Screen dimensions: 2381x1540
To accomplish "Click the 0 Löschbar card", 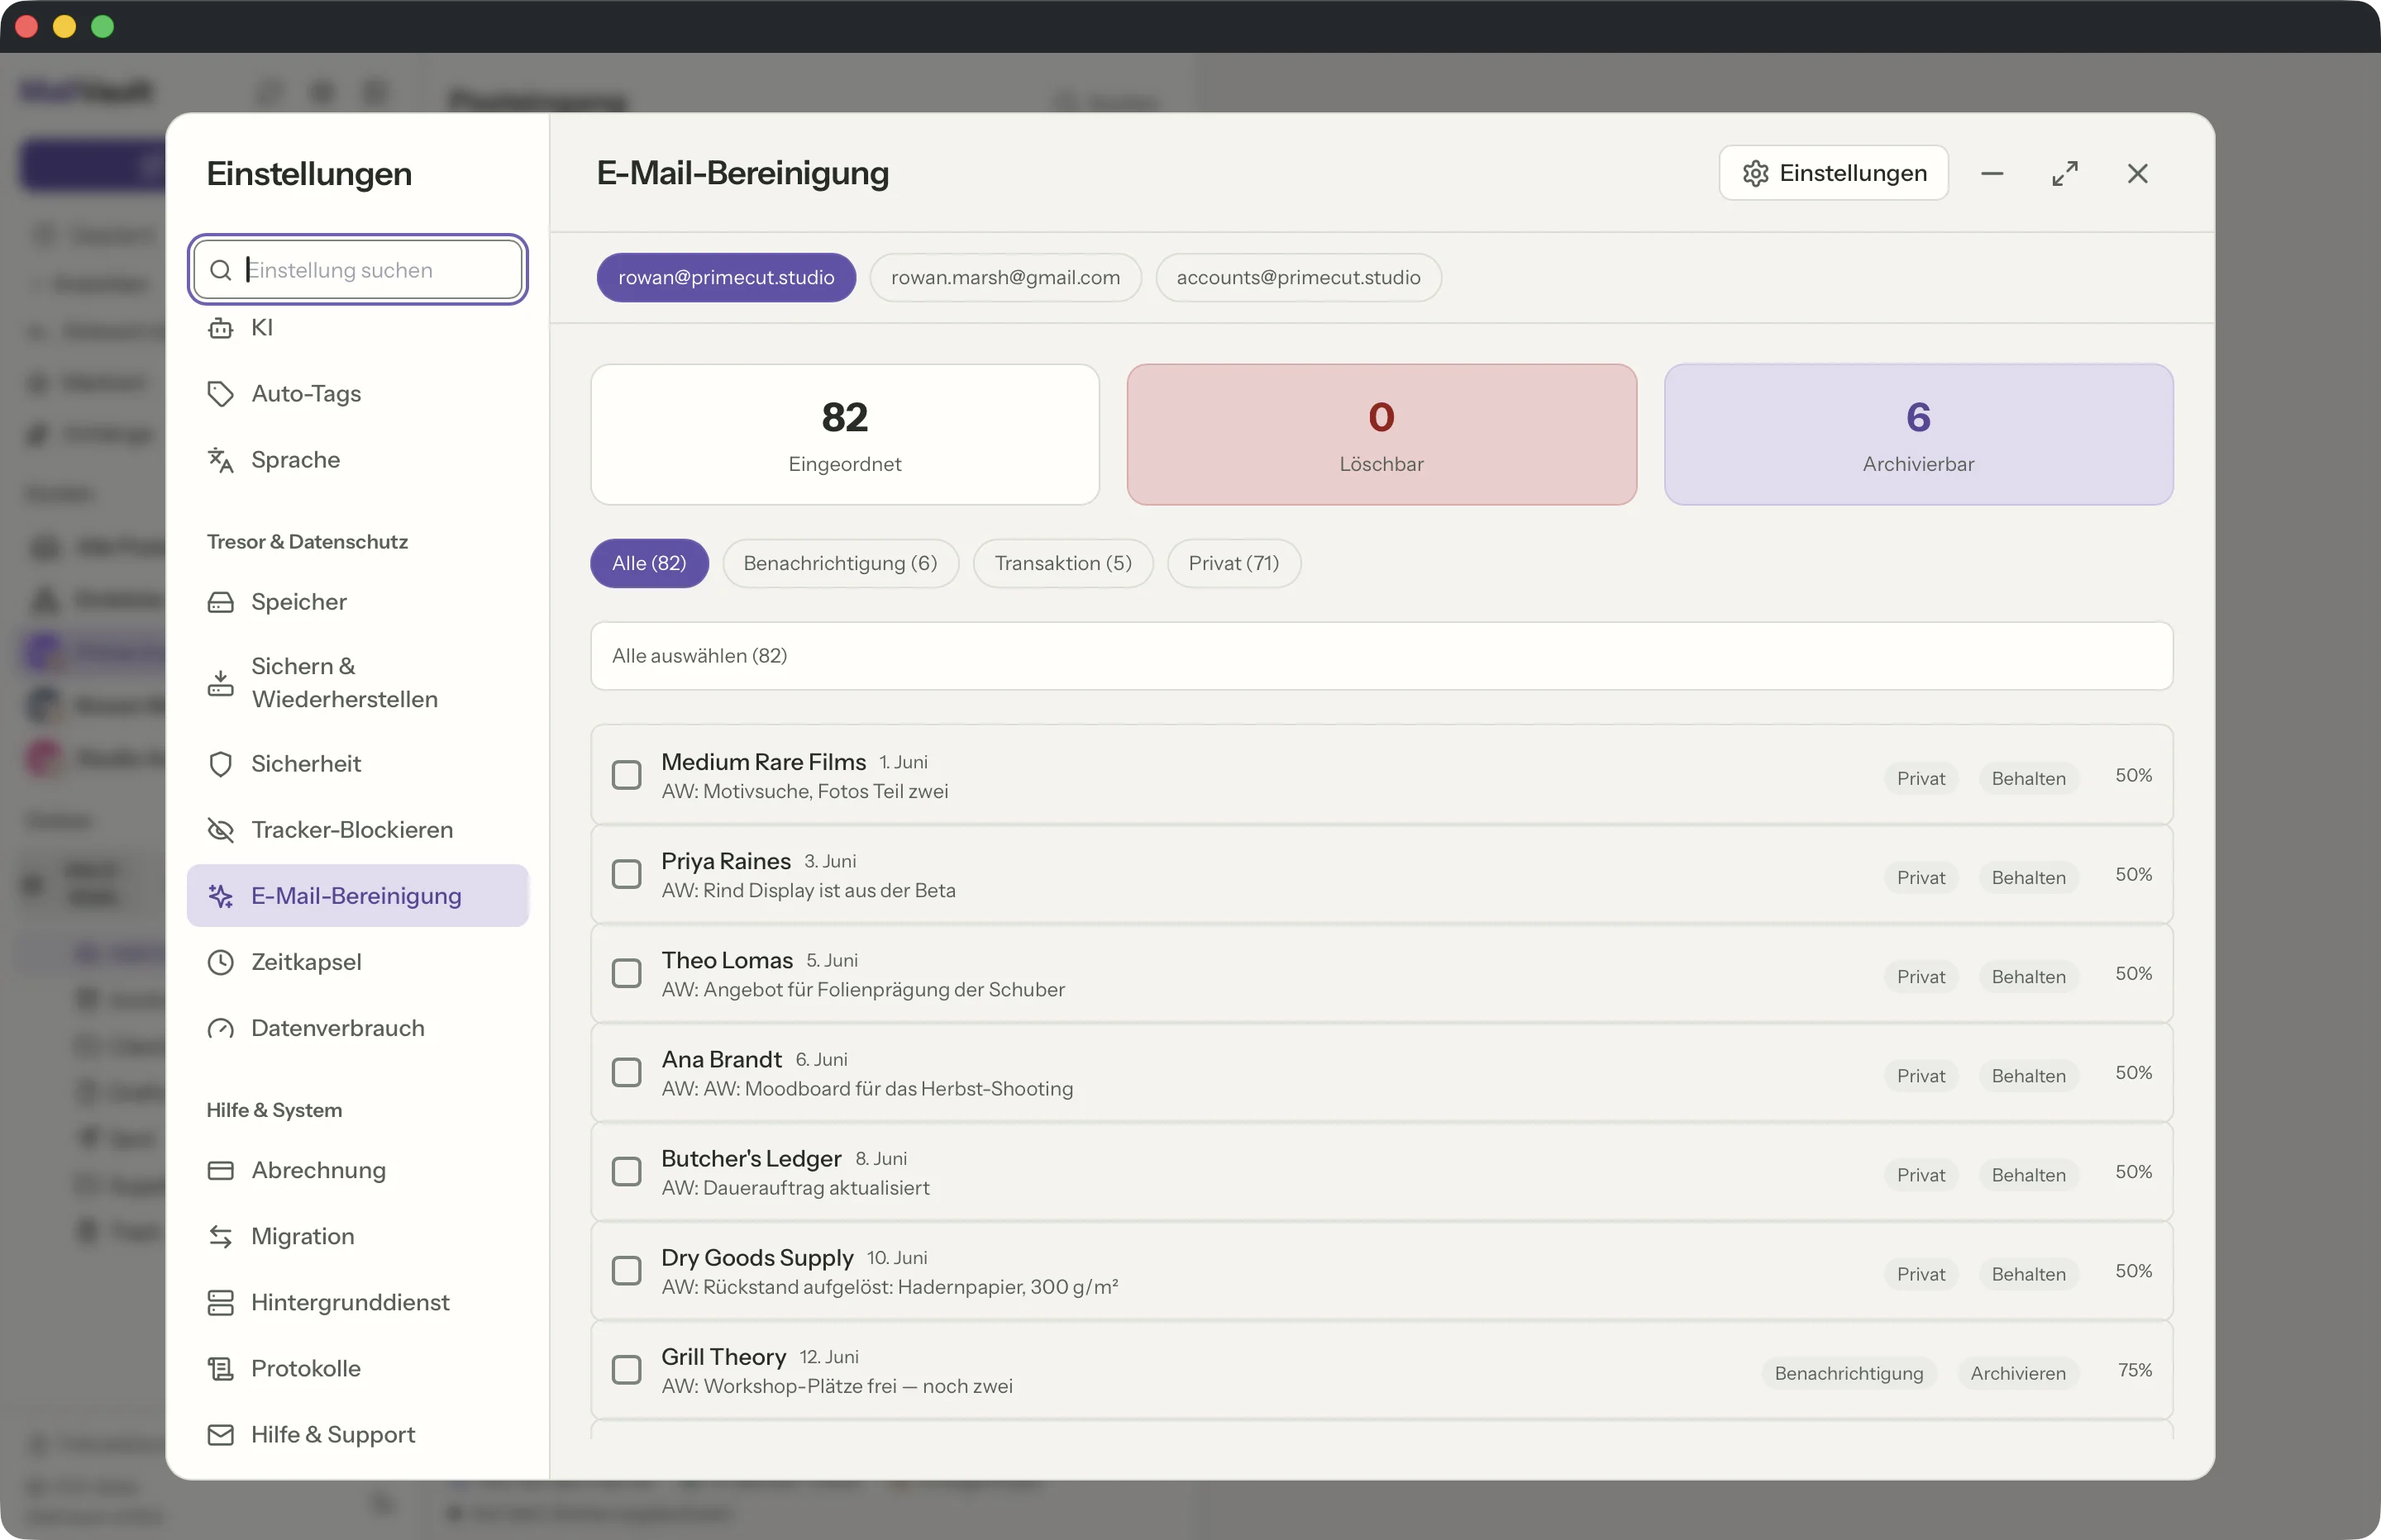I will tap(1381, 434).
